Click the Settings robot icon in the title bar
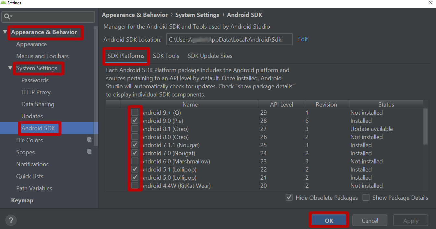Screen dimensions: 436x229 [3, 3]
